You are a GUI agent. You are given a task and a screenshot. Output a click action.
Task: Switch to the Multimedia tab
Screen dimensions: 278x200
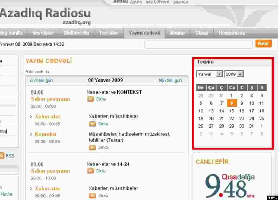(x=76, y=33)
